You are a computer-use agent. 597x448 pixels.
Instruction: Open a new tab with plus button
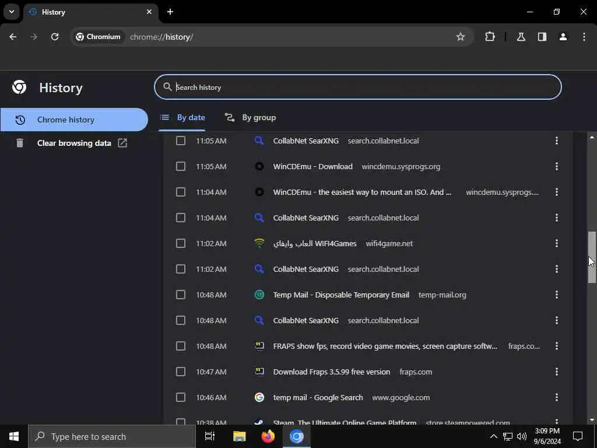tap(170, 12)
